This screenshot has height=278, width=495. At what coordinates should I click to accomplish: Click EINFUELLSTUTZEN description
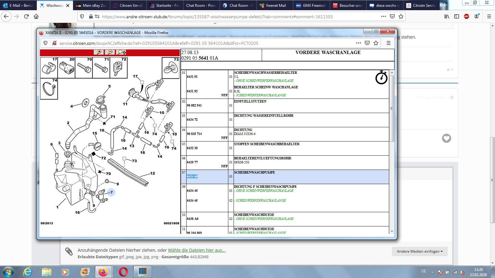point(250,101)
